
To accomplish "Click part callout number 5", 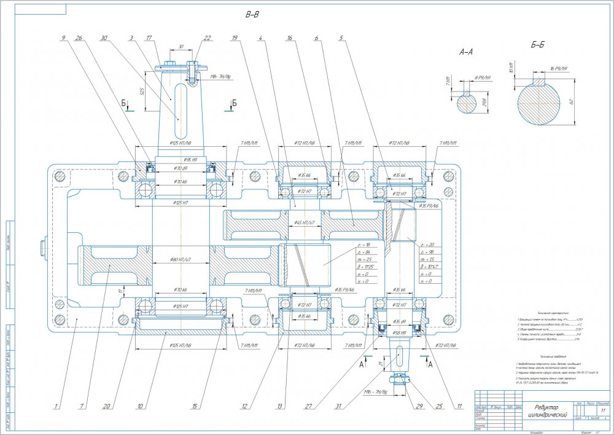I will click(341, 38).
